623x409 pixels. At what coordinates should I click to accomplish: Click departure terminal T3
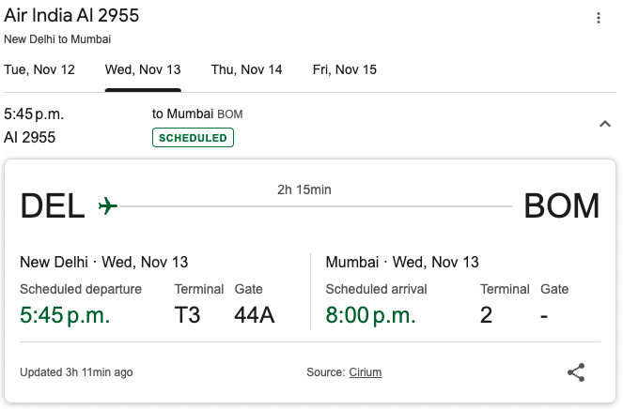pos(187,315)
